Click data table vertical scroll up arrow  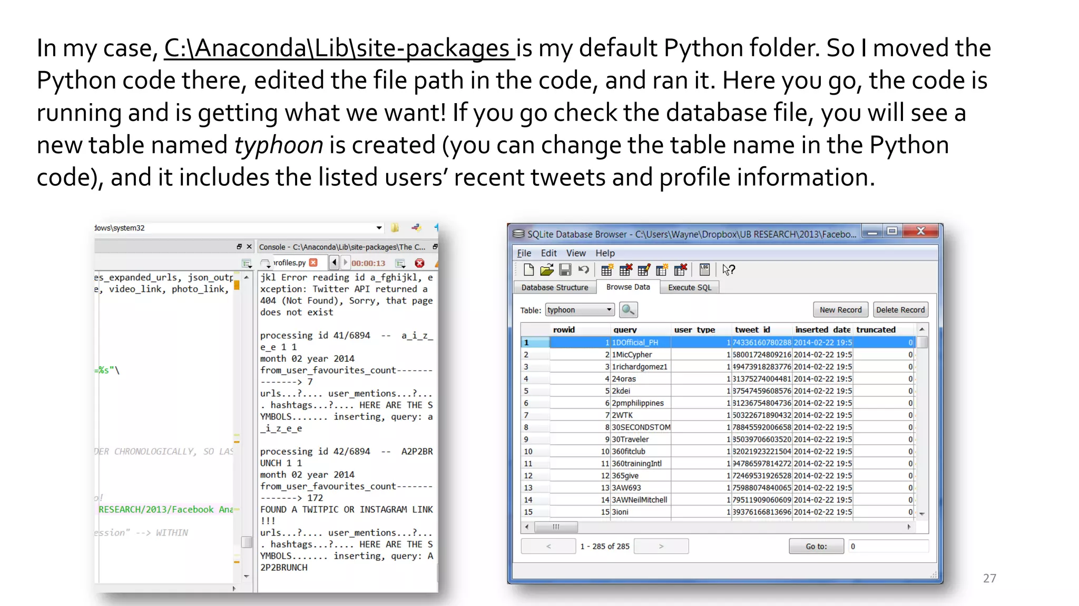click(922, 329)
